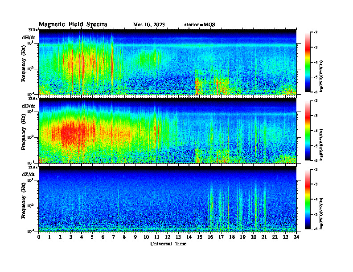Click the "Universal Time" axis title
The image size is (353, 272).
168,244
